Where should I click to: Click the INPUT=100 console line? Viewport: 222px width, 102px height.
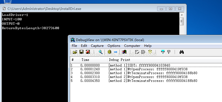click(12, 19)
